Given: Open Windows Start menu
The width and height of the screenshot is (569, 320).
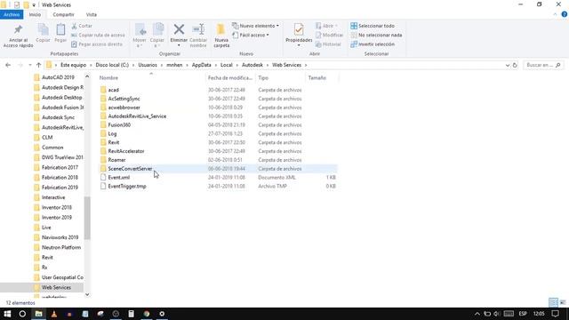Looking at the screenshot, I should tap(7, 314).
